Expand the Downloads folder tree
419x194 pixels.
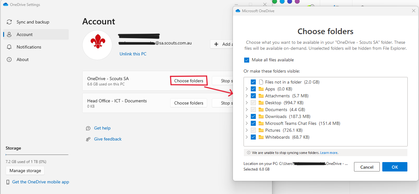coord(247,116)
